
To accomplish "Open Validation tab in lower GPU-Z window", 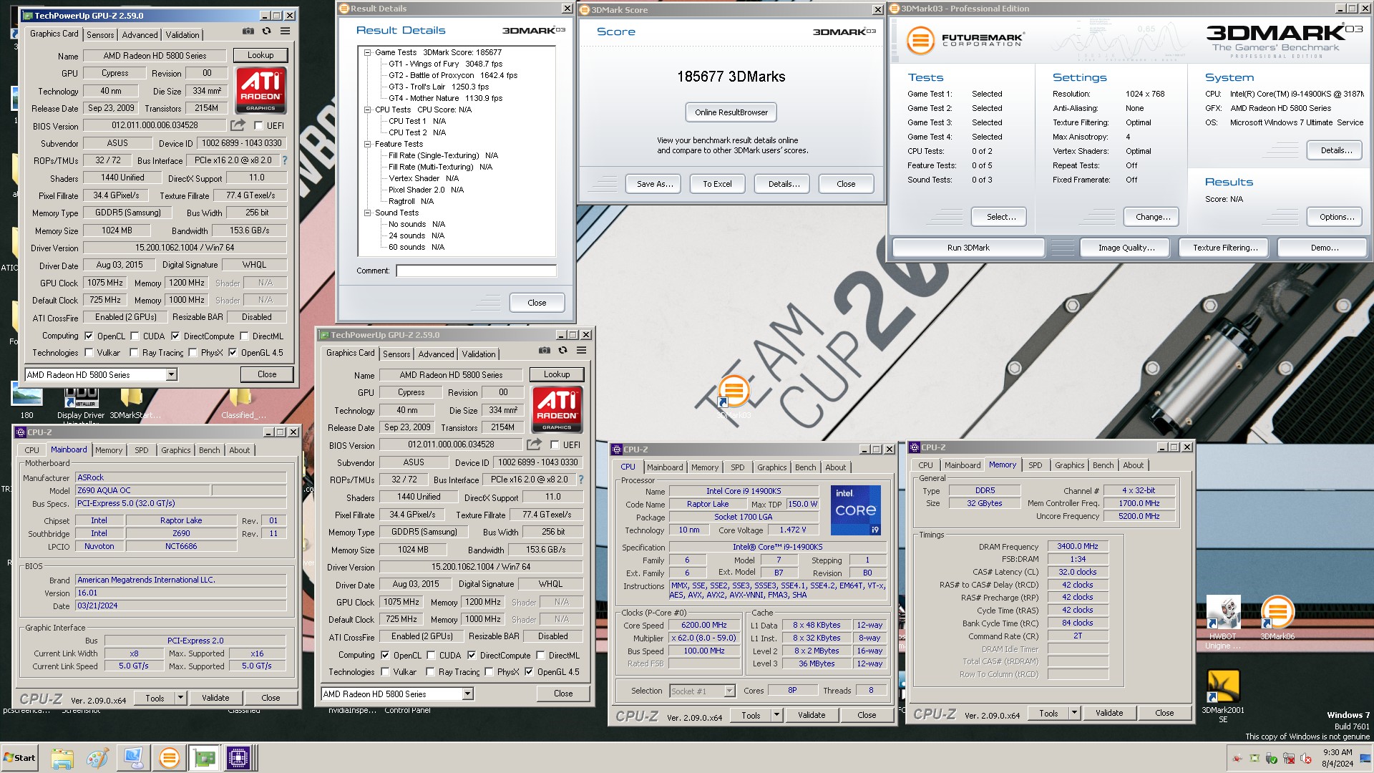I will [478, 354].
